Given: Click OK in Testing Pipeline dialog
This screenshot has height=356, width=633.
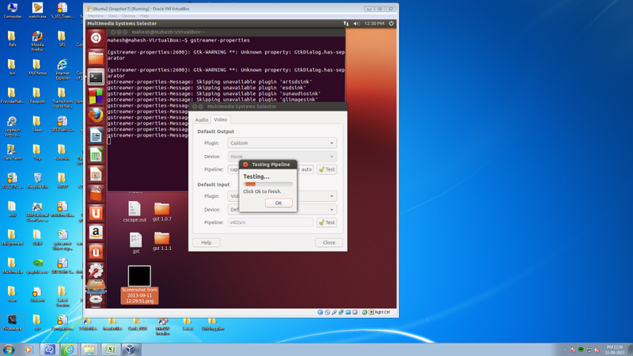Looking at the screenshot, I should pos(279,203).
